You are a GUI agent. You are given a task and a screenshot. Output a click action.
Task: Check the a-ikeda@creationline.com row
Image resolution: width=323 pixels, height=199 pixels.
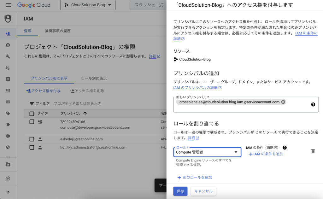[32, 139]
